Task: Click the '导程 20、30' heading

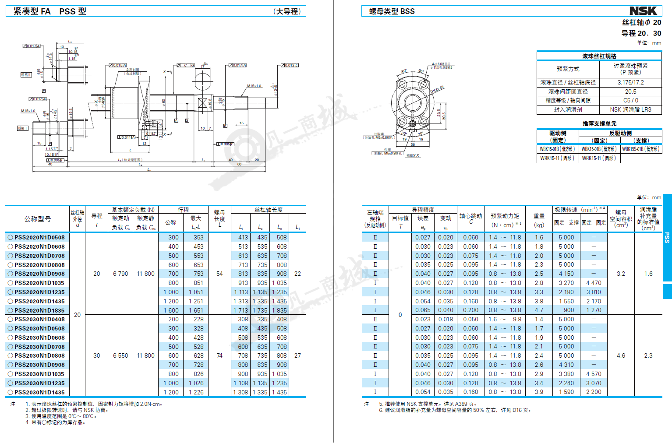Action: 641,33
